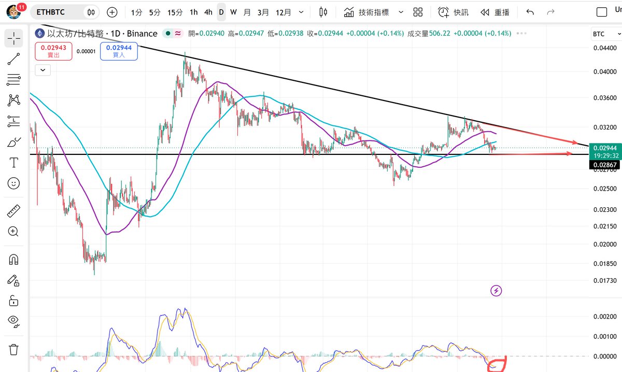Image resolution: width=622 pixels, height=372 pixels.
Task: Select the trend line drawing tool
Action: (x=14, y=59)
